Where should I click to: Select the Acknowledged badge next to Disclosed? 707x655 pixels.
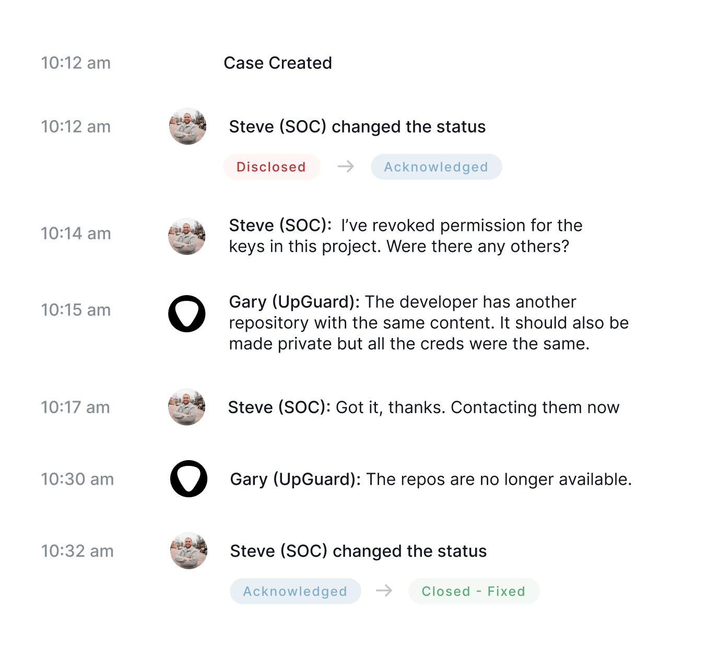tap(437, 167)
